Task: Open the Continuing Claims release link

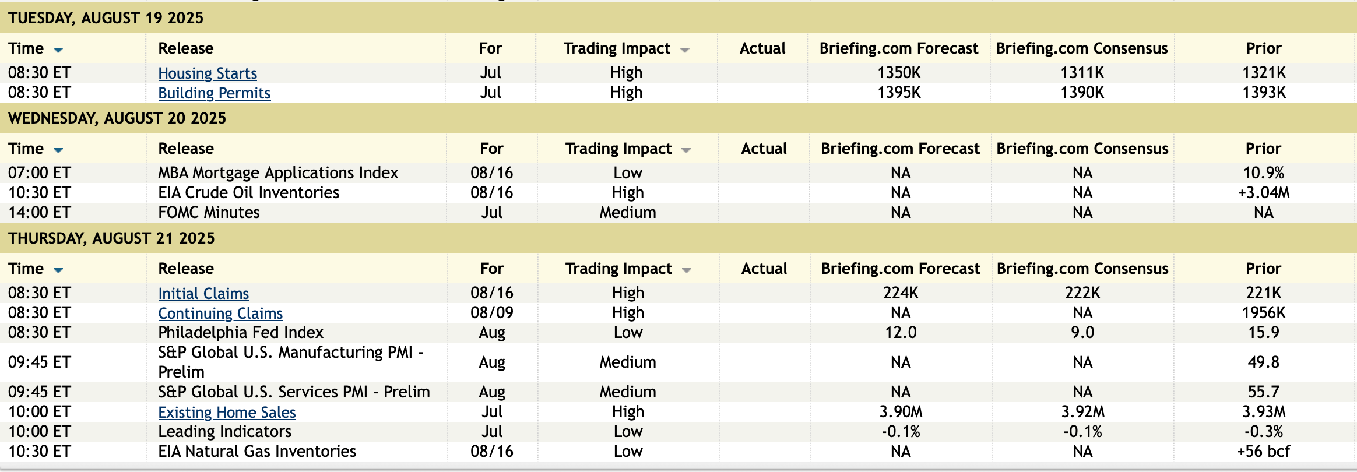Action: [x=220, y=314]
